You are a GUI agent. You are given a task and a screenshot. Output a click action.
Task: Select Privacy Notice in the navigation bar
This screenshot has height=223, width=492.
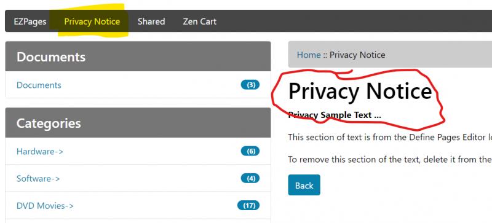point(92,22)
